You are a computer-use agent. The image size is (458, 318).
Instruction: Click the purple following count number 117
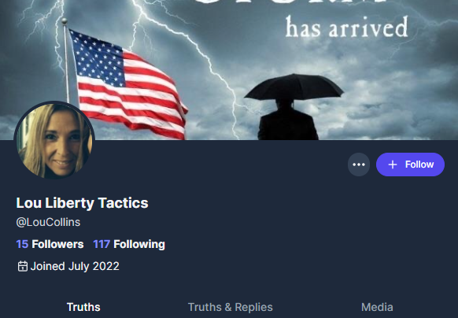point(102,244)
